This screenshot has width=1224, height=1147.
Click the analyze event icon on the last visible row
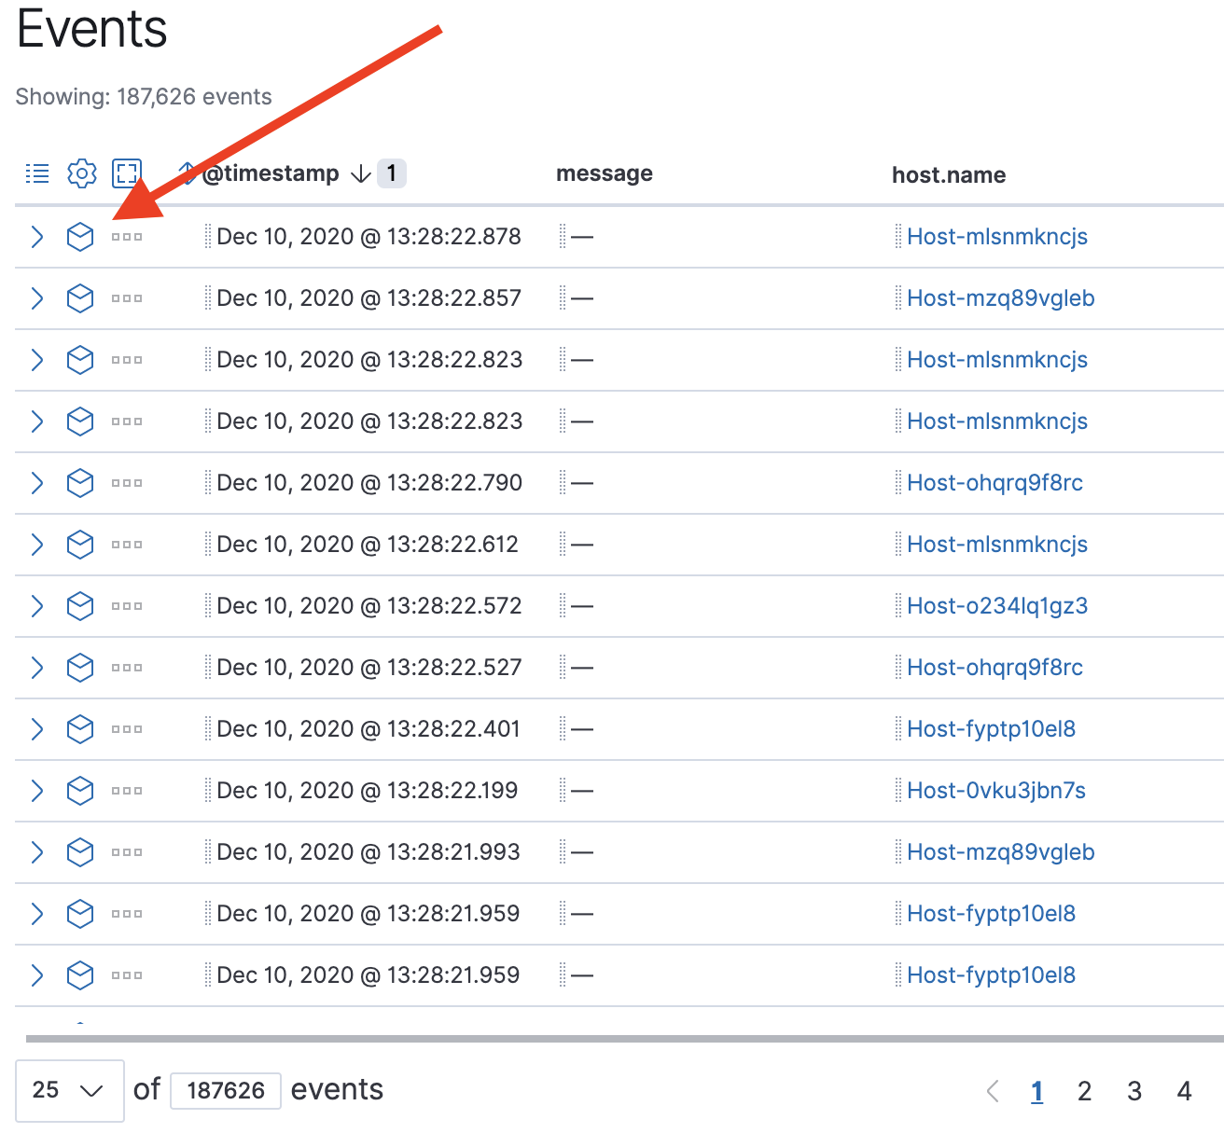click(x=80, y=975)
